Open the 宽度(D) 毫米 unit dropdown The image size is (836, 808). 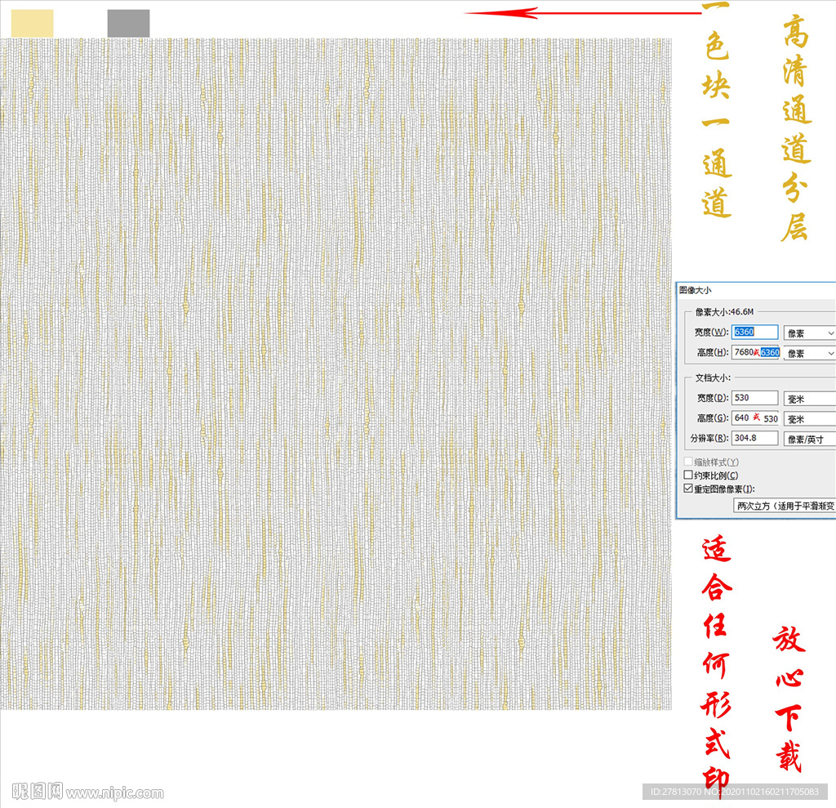809,399
